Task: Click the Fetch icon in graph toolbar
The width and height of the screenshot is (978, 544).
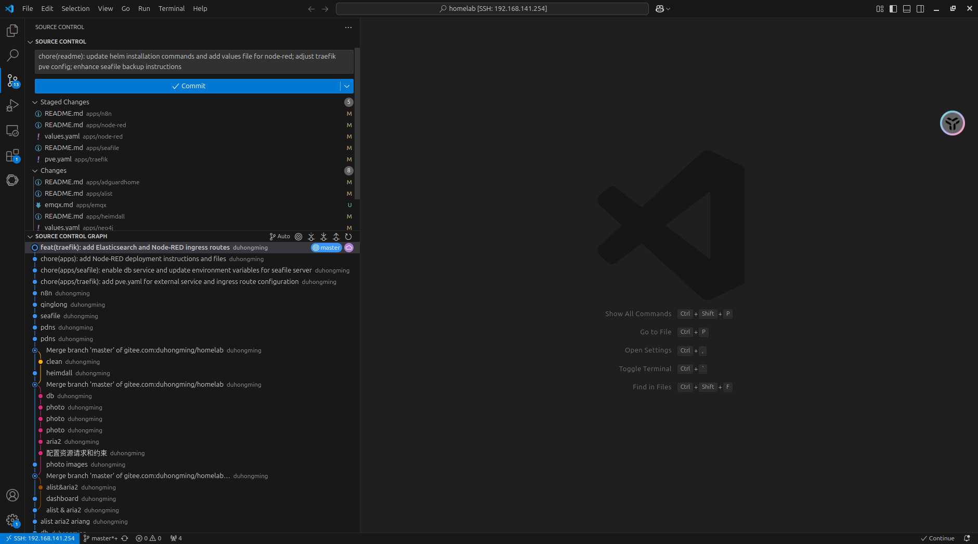Action: click(x=311, y=236)
